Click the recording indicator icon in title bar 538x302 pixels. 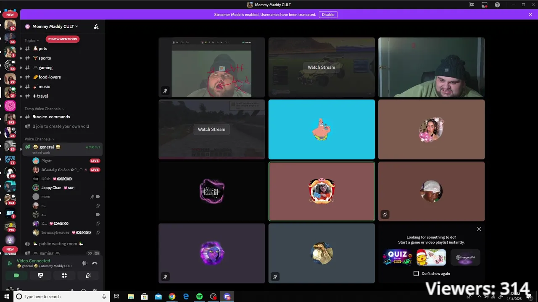click(485, 5)
